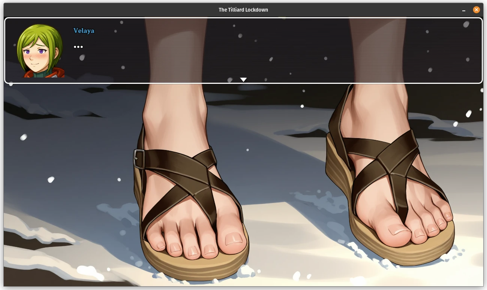
Task: Click the big toenail on the left foot
Action: coord(233,238)
